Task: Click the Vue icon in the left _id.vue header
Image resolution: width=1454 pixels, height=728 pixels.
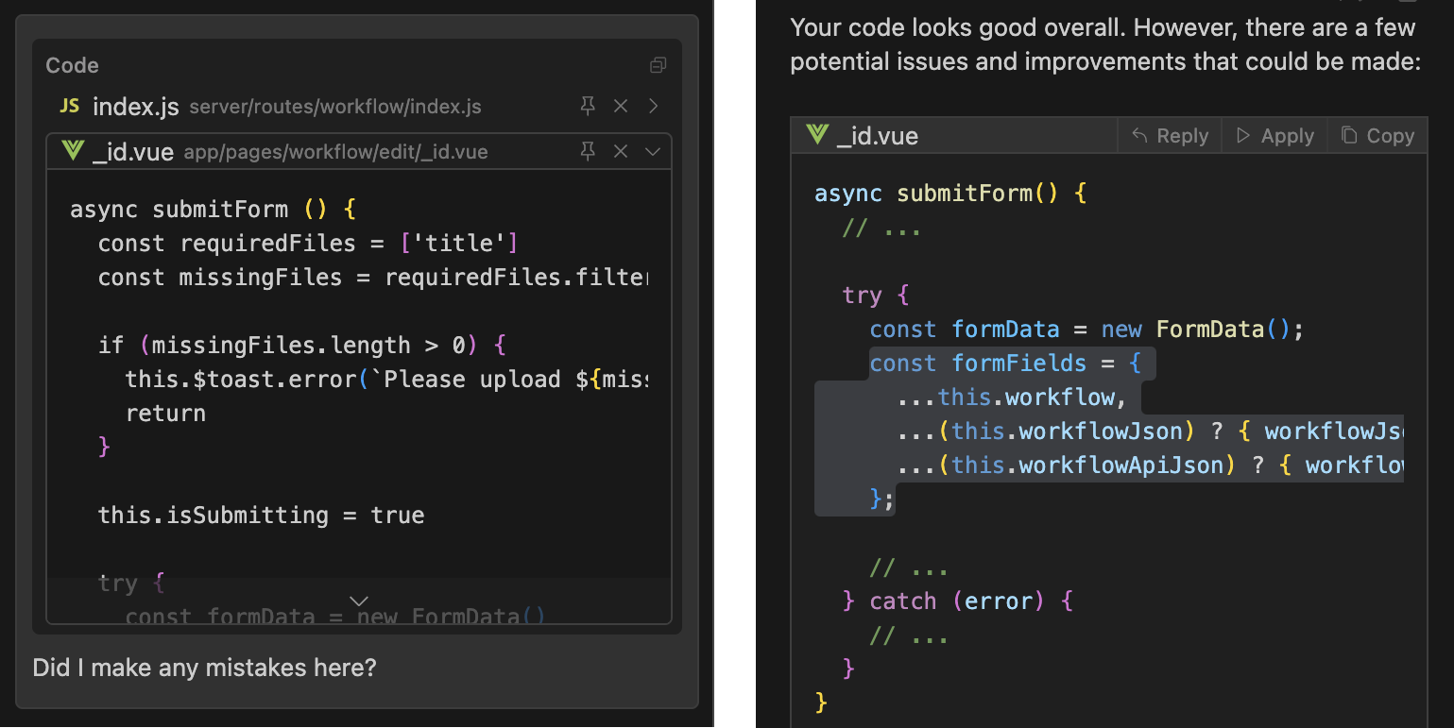Action: (x=73, y=151)
